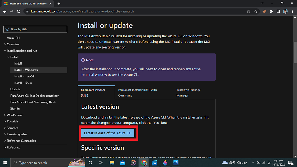
Task: Expand the Samples section
Action: pos(11,128)
